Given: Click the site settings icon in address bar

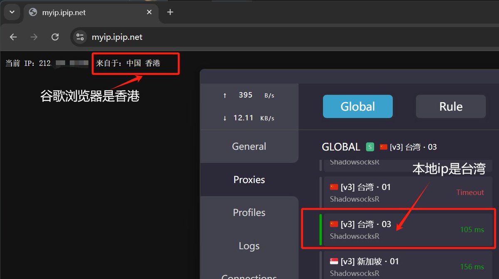Looking at the screenshot, I should (80, 37).
